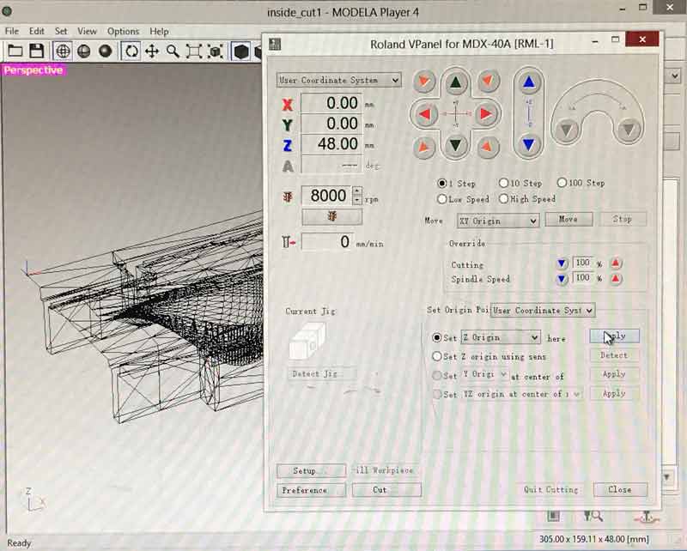
Task: Activate the zoom magnifier tool
Action: (x=173, y=51)
